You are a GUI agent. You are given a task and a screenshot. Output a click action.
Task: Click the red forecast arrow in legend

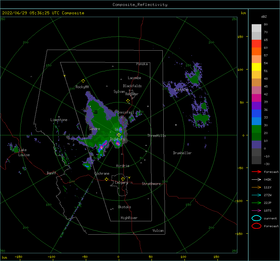256,172
